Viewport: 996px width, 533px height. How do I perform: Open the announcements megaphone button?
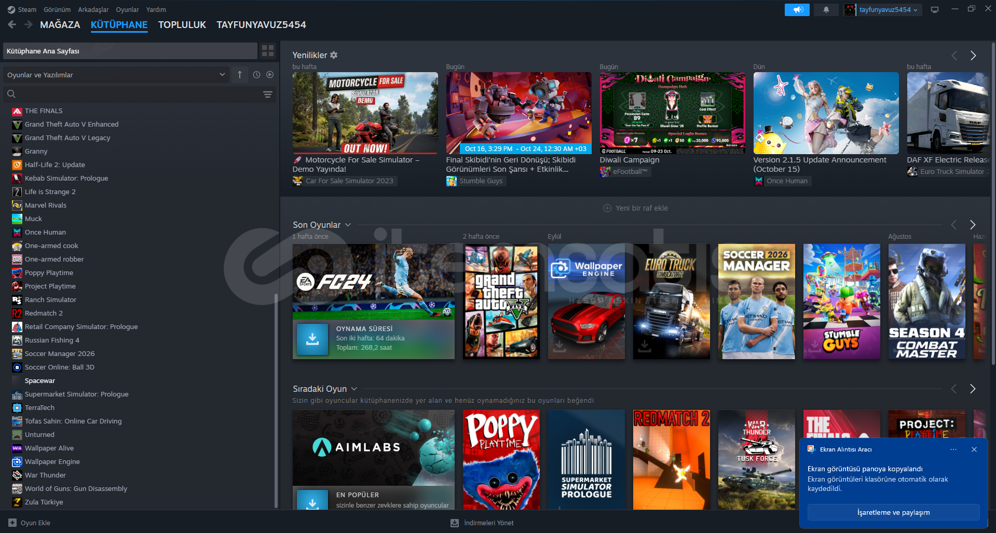(x=797, y=10)
